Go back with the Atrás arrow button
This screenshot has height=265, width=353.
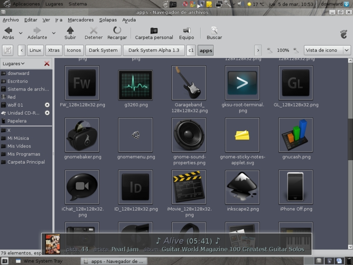8,33
